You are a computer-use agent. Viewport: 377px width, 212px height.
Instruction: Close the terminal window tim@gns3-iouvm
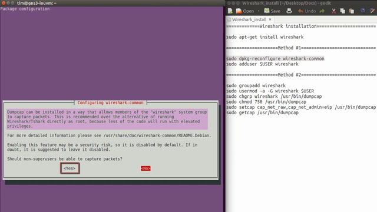[4, 3]
